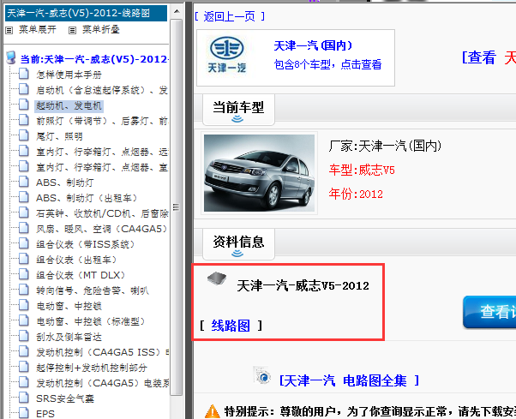Screen dimensions: 516x419
Task: Select highlighted 起动机、发电机 item
Action: point(69,105)
